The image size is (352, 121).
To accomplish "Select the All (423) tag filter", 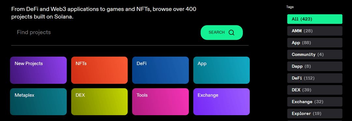I will click(x=315, y=19).
